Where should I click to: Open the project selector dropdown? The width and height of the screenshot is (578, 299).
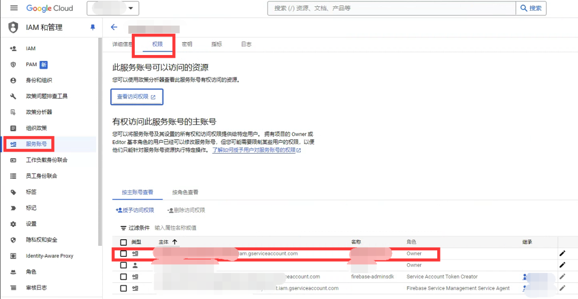[113, 8]
